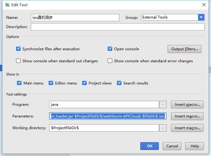Viewport: 211px width, 156px height.
Task: Browse for Program with ellipsis button
Action: [163, 104]
